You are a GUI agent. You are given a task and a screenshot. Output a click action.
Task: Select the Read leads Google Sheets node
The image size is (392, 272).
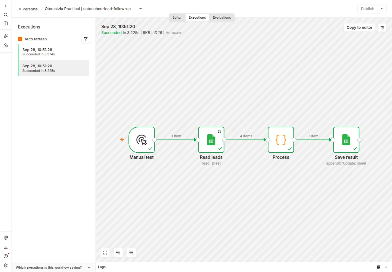(211, 140)
